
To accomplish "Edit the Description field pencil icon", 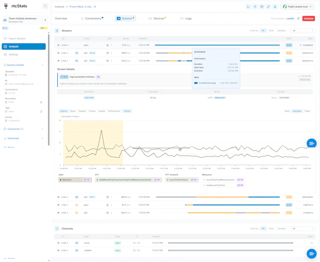I will click(41, 102).
